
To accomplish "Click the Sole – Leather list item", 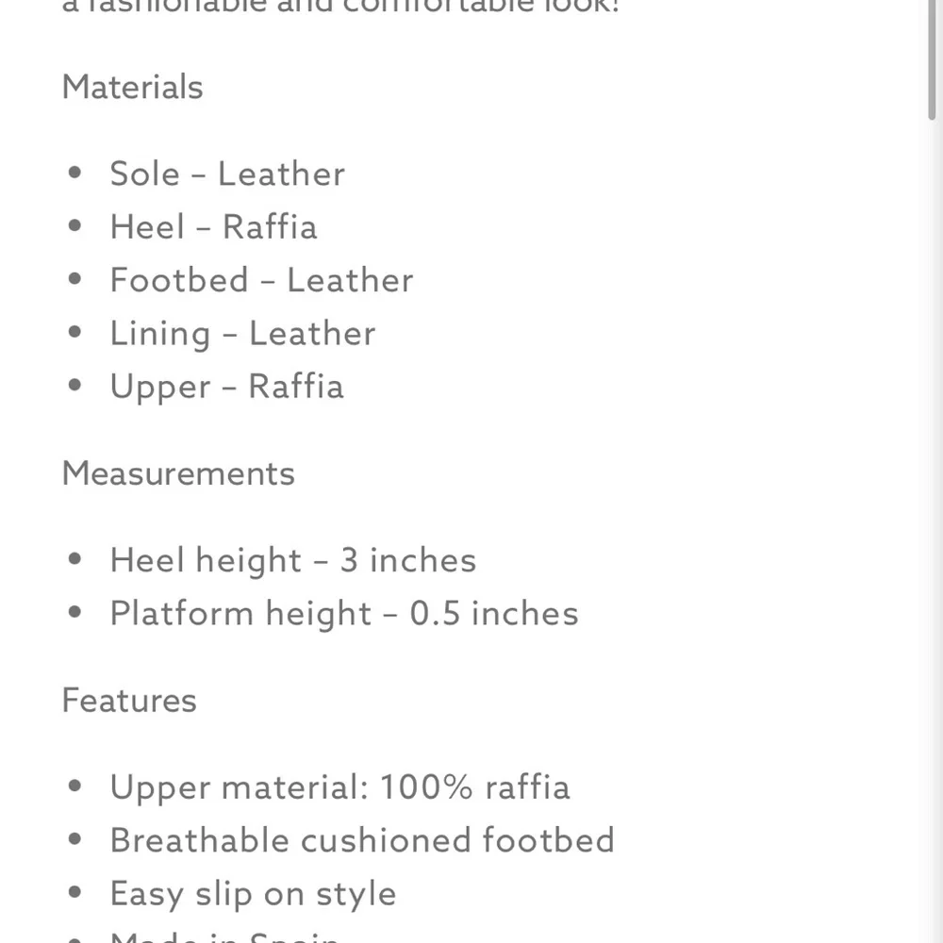I will [226, 174].
